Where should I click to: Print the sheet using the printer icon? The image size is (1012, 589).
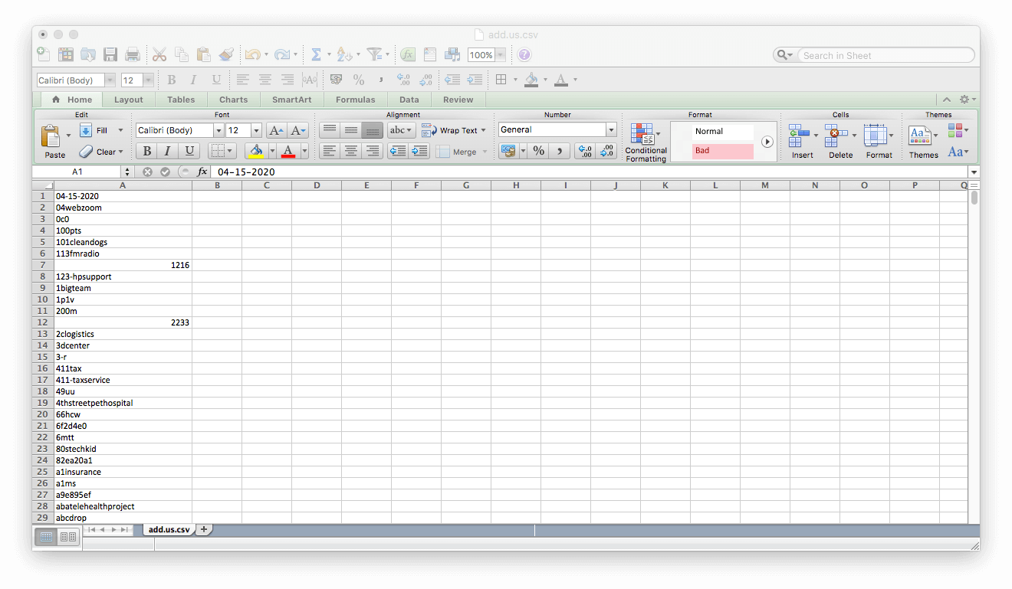[x=133, y=54]
